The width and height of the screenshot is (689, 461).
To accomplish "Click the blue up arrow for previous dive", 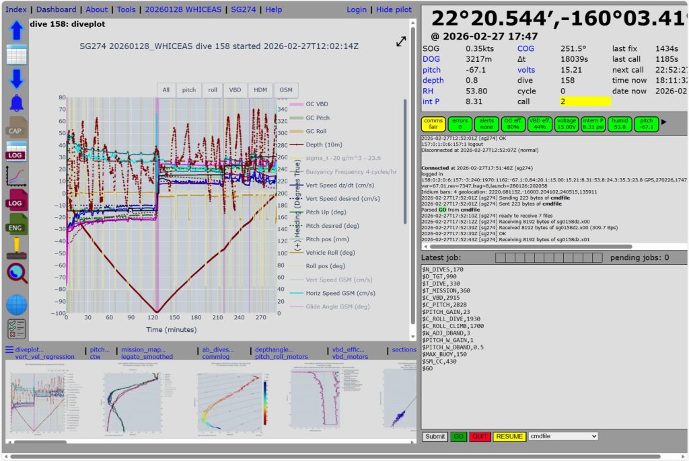I will [17, 30].
